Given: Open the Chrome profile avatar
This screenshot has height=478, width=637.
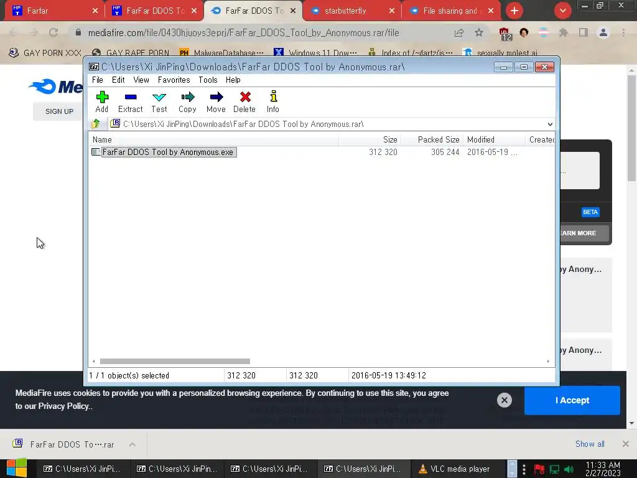Looking at the screenshot, I should [603, 32].
